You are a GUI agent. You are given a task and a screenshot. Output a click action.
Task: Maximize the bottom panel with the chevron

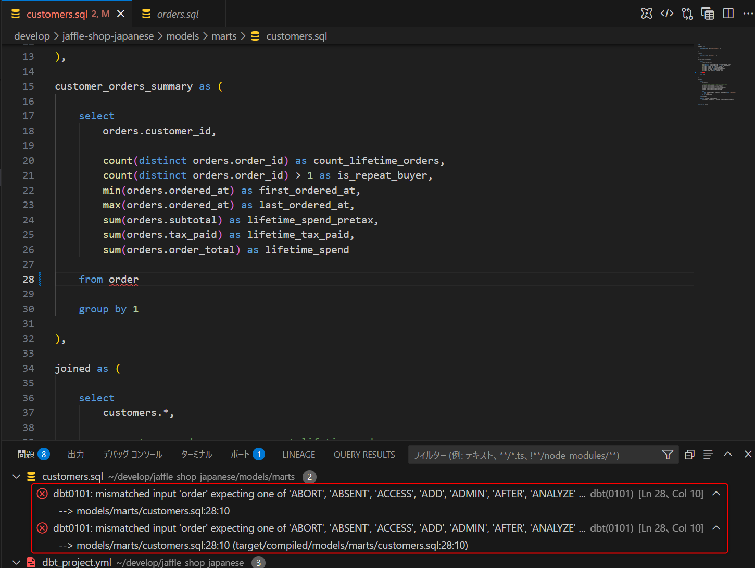pos(728,454)
